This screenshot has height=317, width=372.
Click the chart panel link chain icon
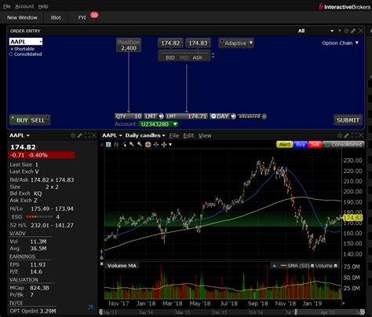click(346, 135)
